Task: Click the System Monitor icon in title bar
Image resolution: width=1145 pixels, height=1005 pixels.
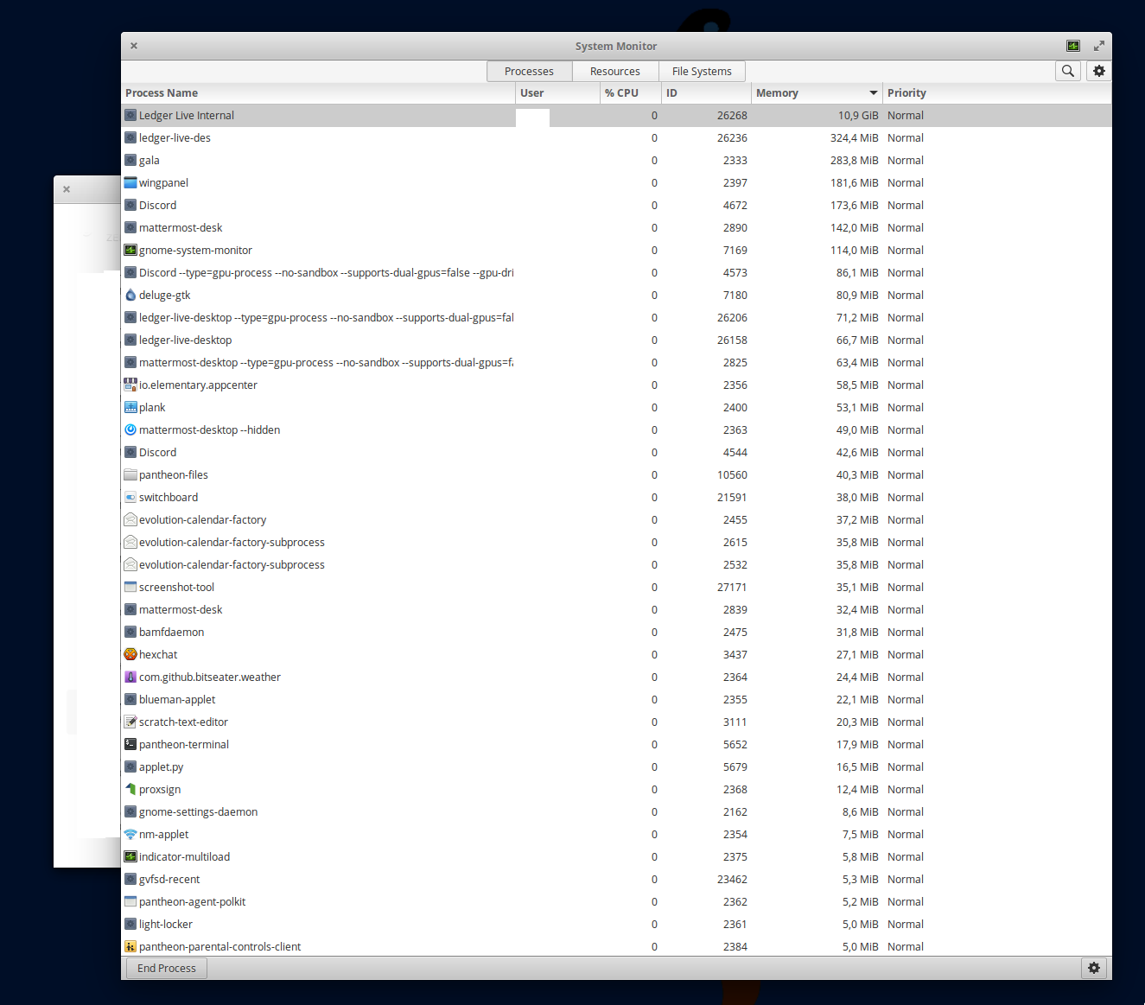Action: (1072, 45)
